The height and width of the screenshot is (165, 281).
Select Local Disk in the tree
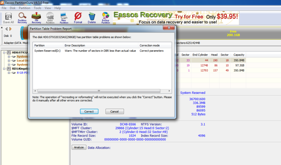point(22,61)
